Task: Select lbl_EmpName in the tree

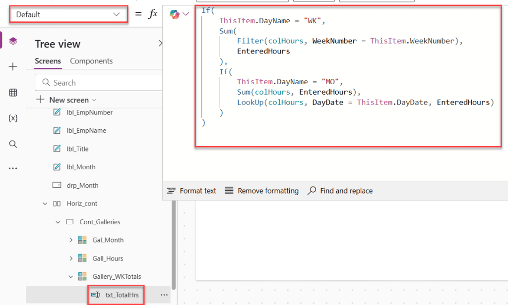Action: 86,131
